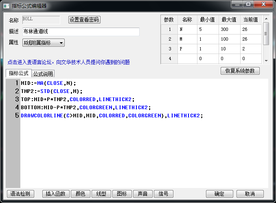Click the 语法检测 syntax check button
The width and height of the screenshot is (276, 203).
[20, 194]
